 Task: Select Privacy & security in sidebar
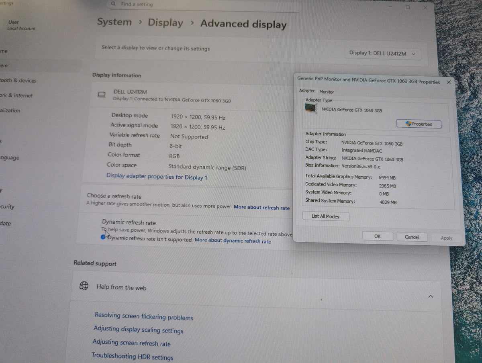tap(7, 206)
